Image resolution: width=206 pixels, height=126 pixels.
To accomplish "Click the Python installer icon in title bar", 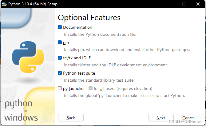I will [x=4, y=4].
